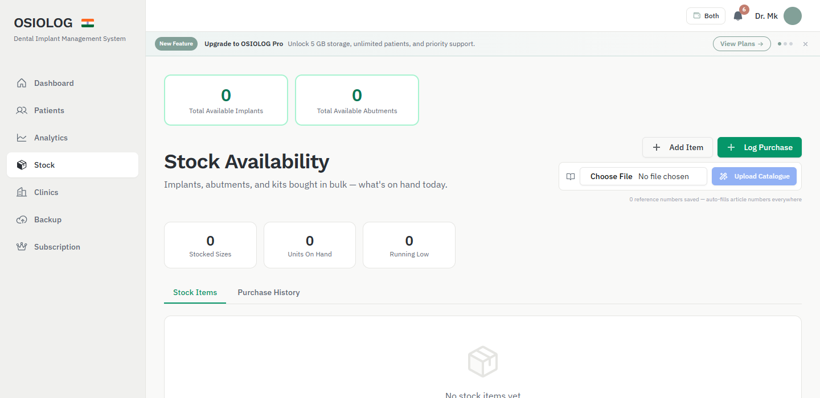Click the Backup cloud icon

pyautogui.click(x=22, y=219)
